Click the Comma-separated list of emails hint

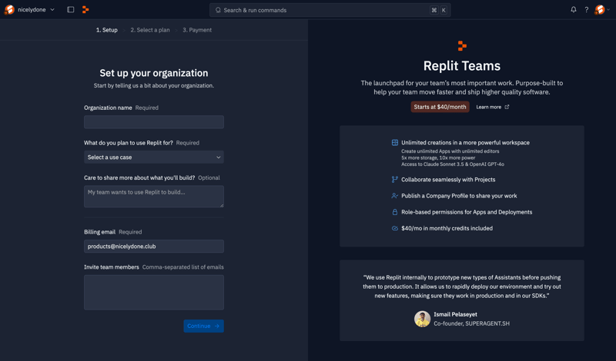click(183, 267)
